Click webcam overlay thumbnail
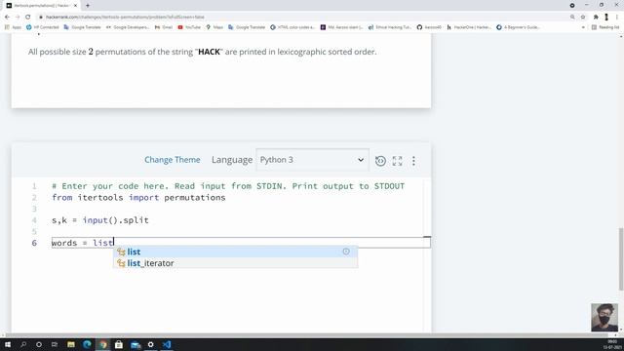This screenshot has width=624, height=351. [604, 318]
